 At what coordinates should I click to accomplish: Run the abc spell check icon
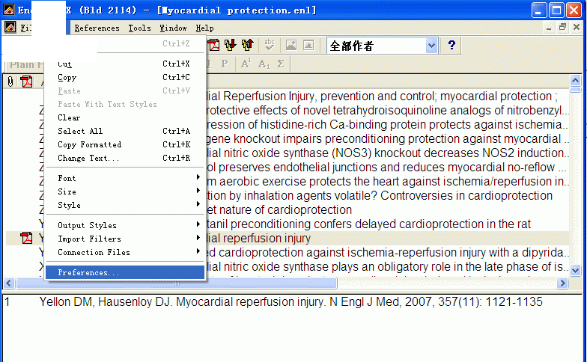tap(270, 45)
